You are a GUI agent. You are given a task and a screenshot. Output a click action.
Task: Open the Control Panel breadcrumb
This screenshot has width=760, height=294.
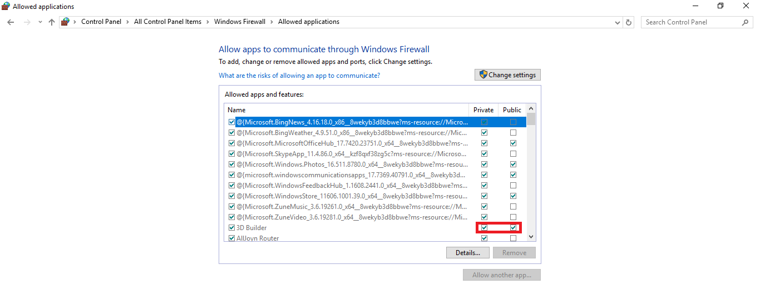pos(101,22)
